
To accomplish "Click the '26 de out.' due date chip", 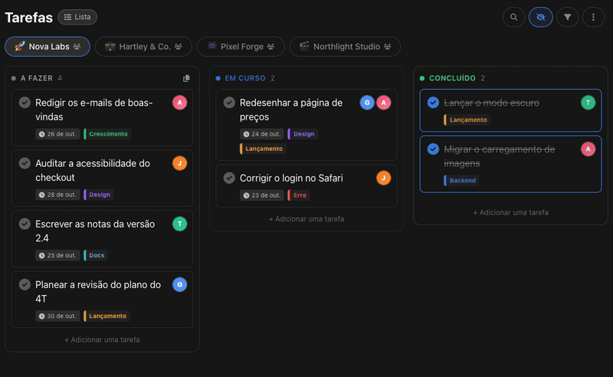I will coord(58,134).
